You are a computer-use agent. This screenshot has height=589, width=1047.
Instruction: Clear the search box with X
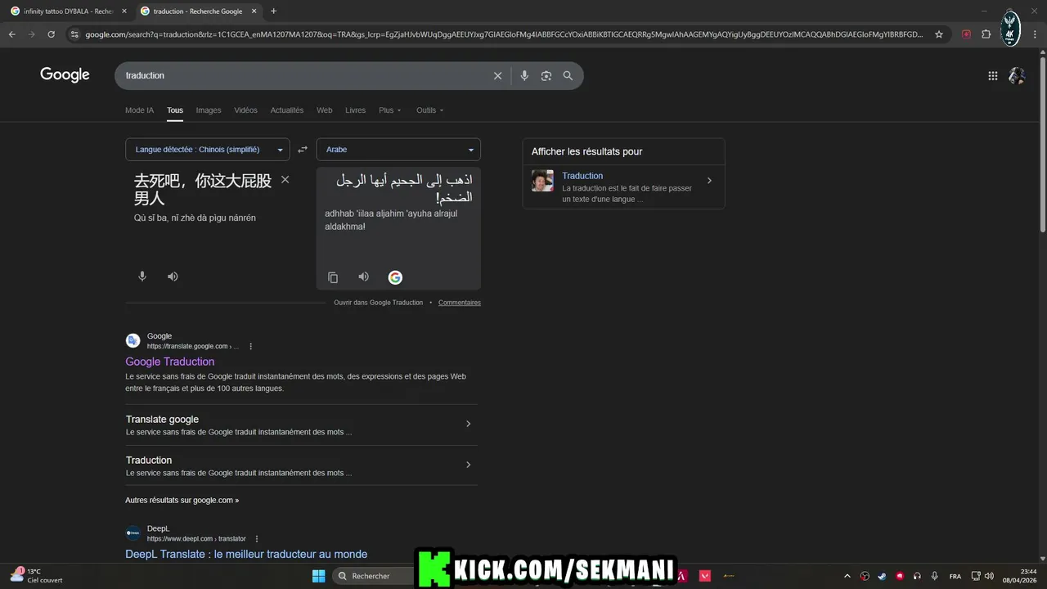497,75
